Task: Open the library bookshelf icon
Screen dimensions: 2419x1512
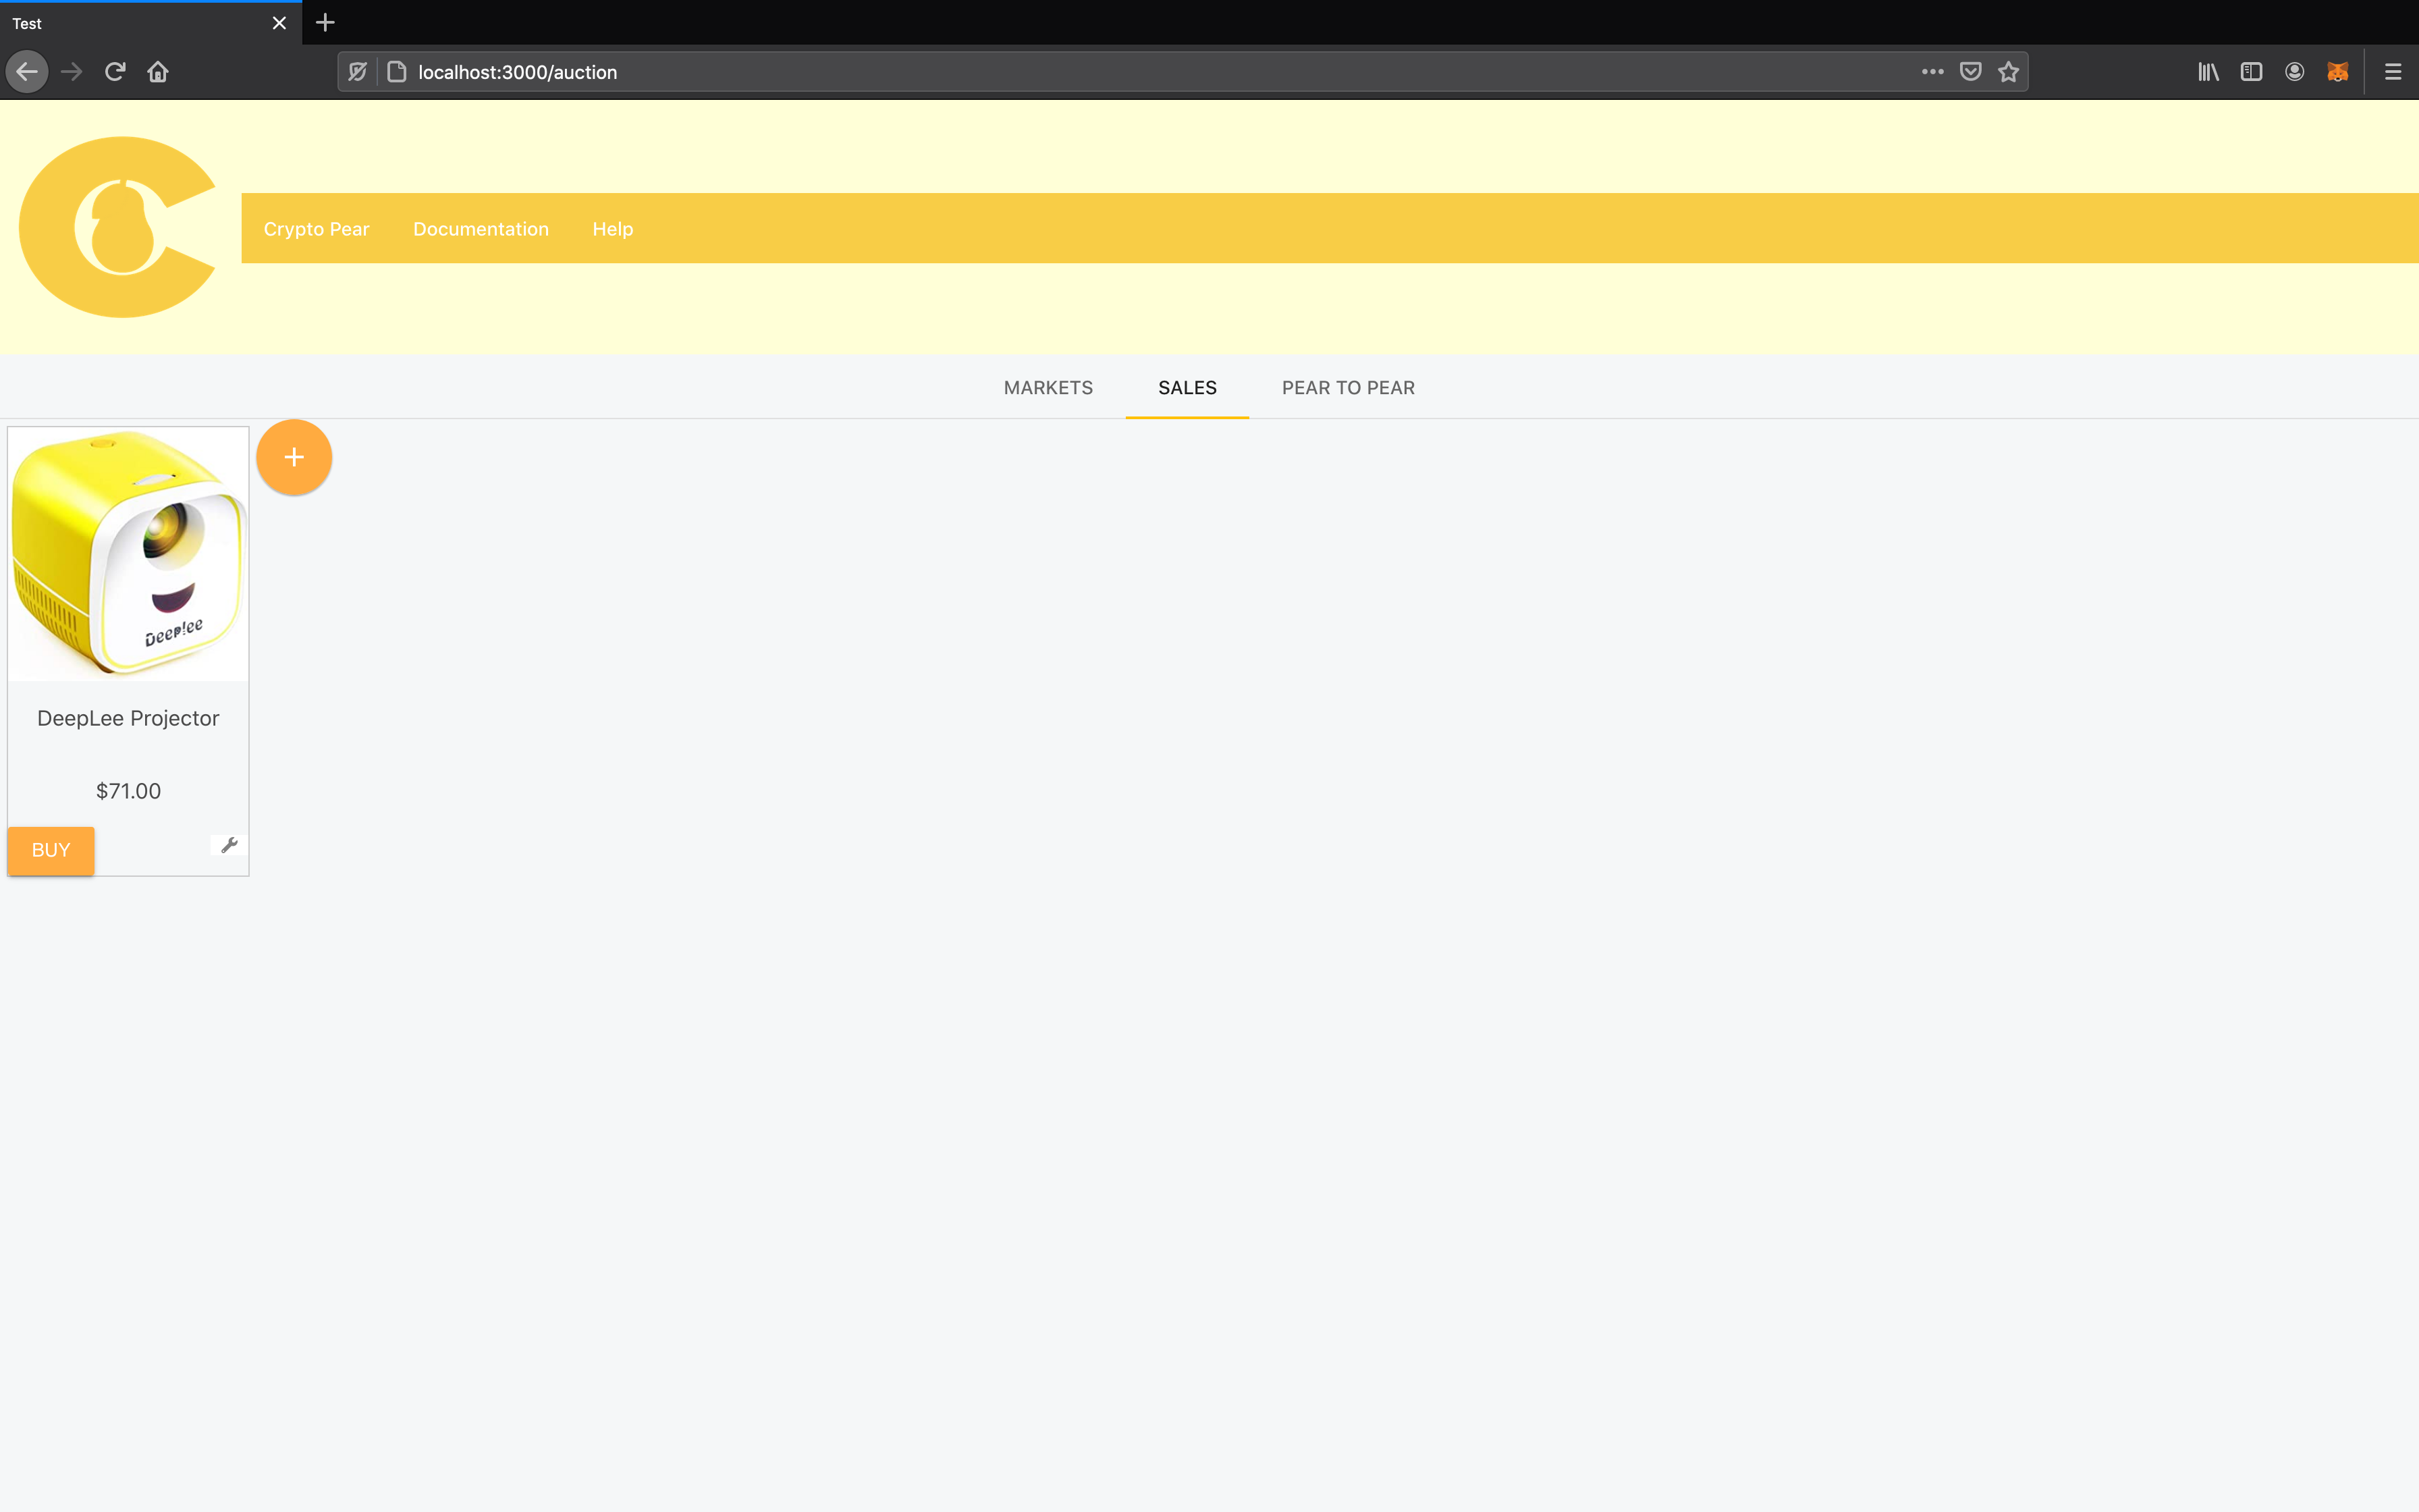Action: coord(2208,72)
